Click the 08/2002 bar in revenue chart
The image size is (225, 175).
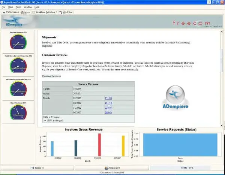pyautogui.click(x=76, y=148)
